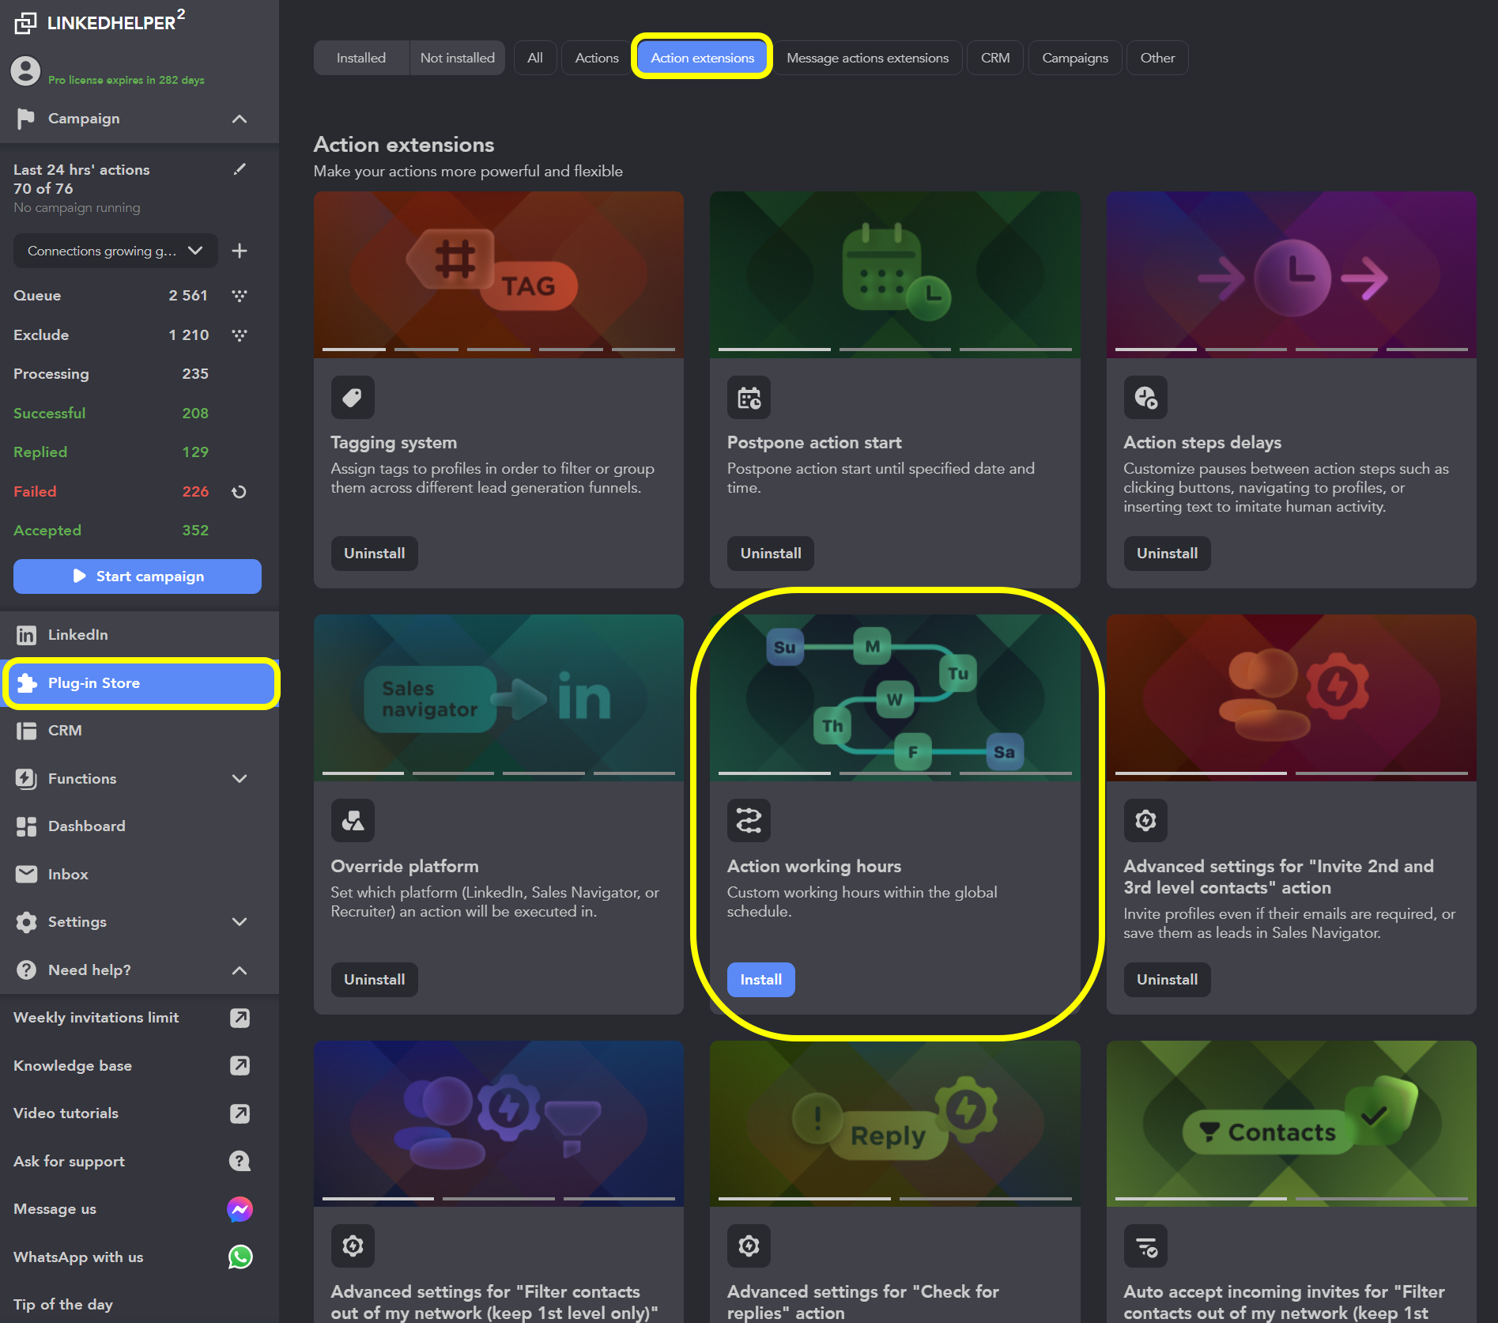The image size is (1498, 1323).
Task: Select the Action extensions tab
Action: click(x=702, y=58)
